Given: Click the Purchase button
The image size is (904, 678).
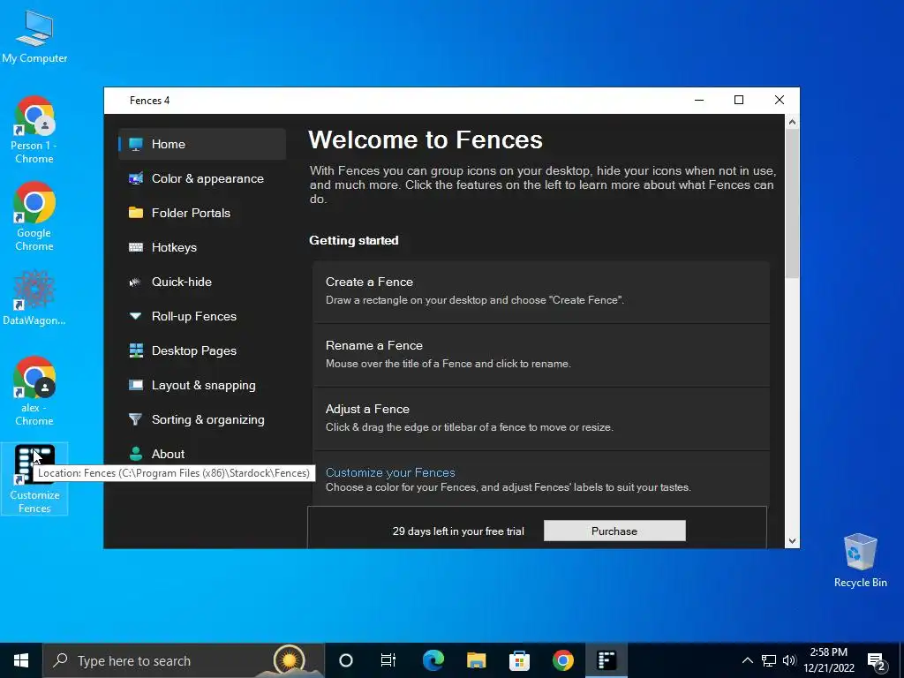Looking at the screenshot, I should pos(614,531).
